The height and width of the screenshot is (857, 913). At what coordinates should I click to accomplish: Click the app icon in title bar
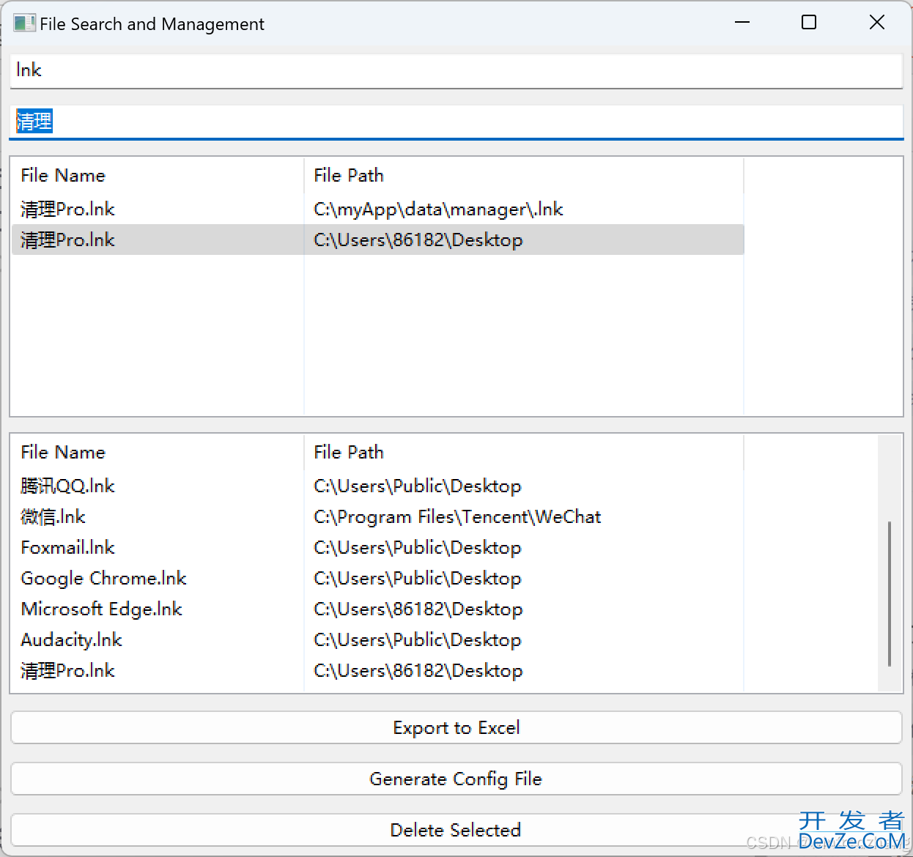click(x=24, y=23)
